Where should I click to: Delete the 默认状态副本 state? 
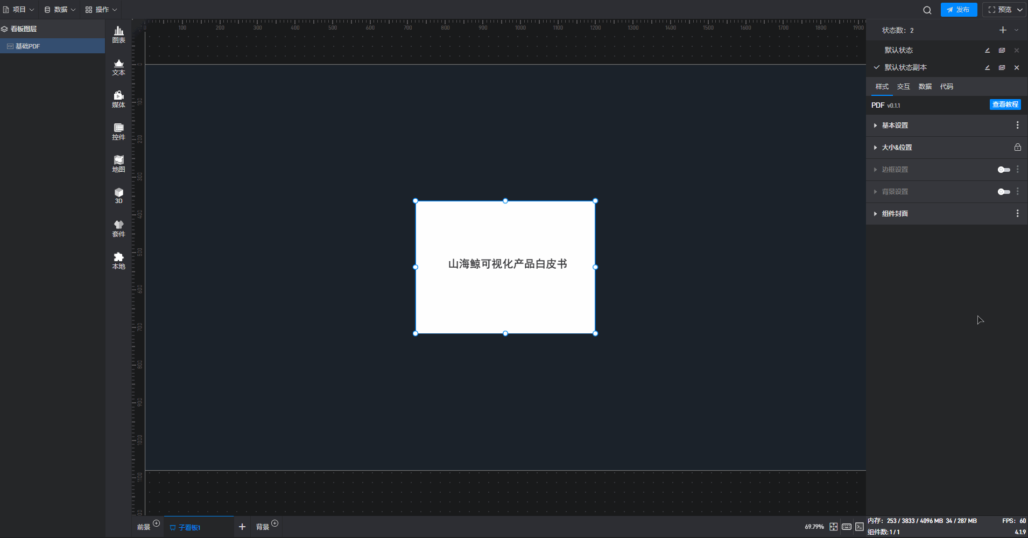[x=1017, y=67]
